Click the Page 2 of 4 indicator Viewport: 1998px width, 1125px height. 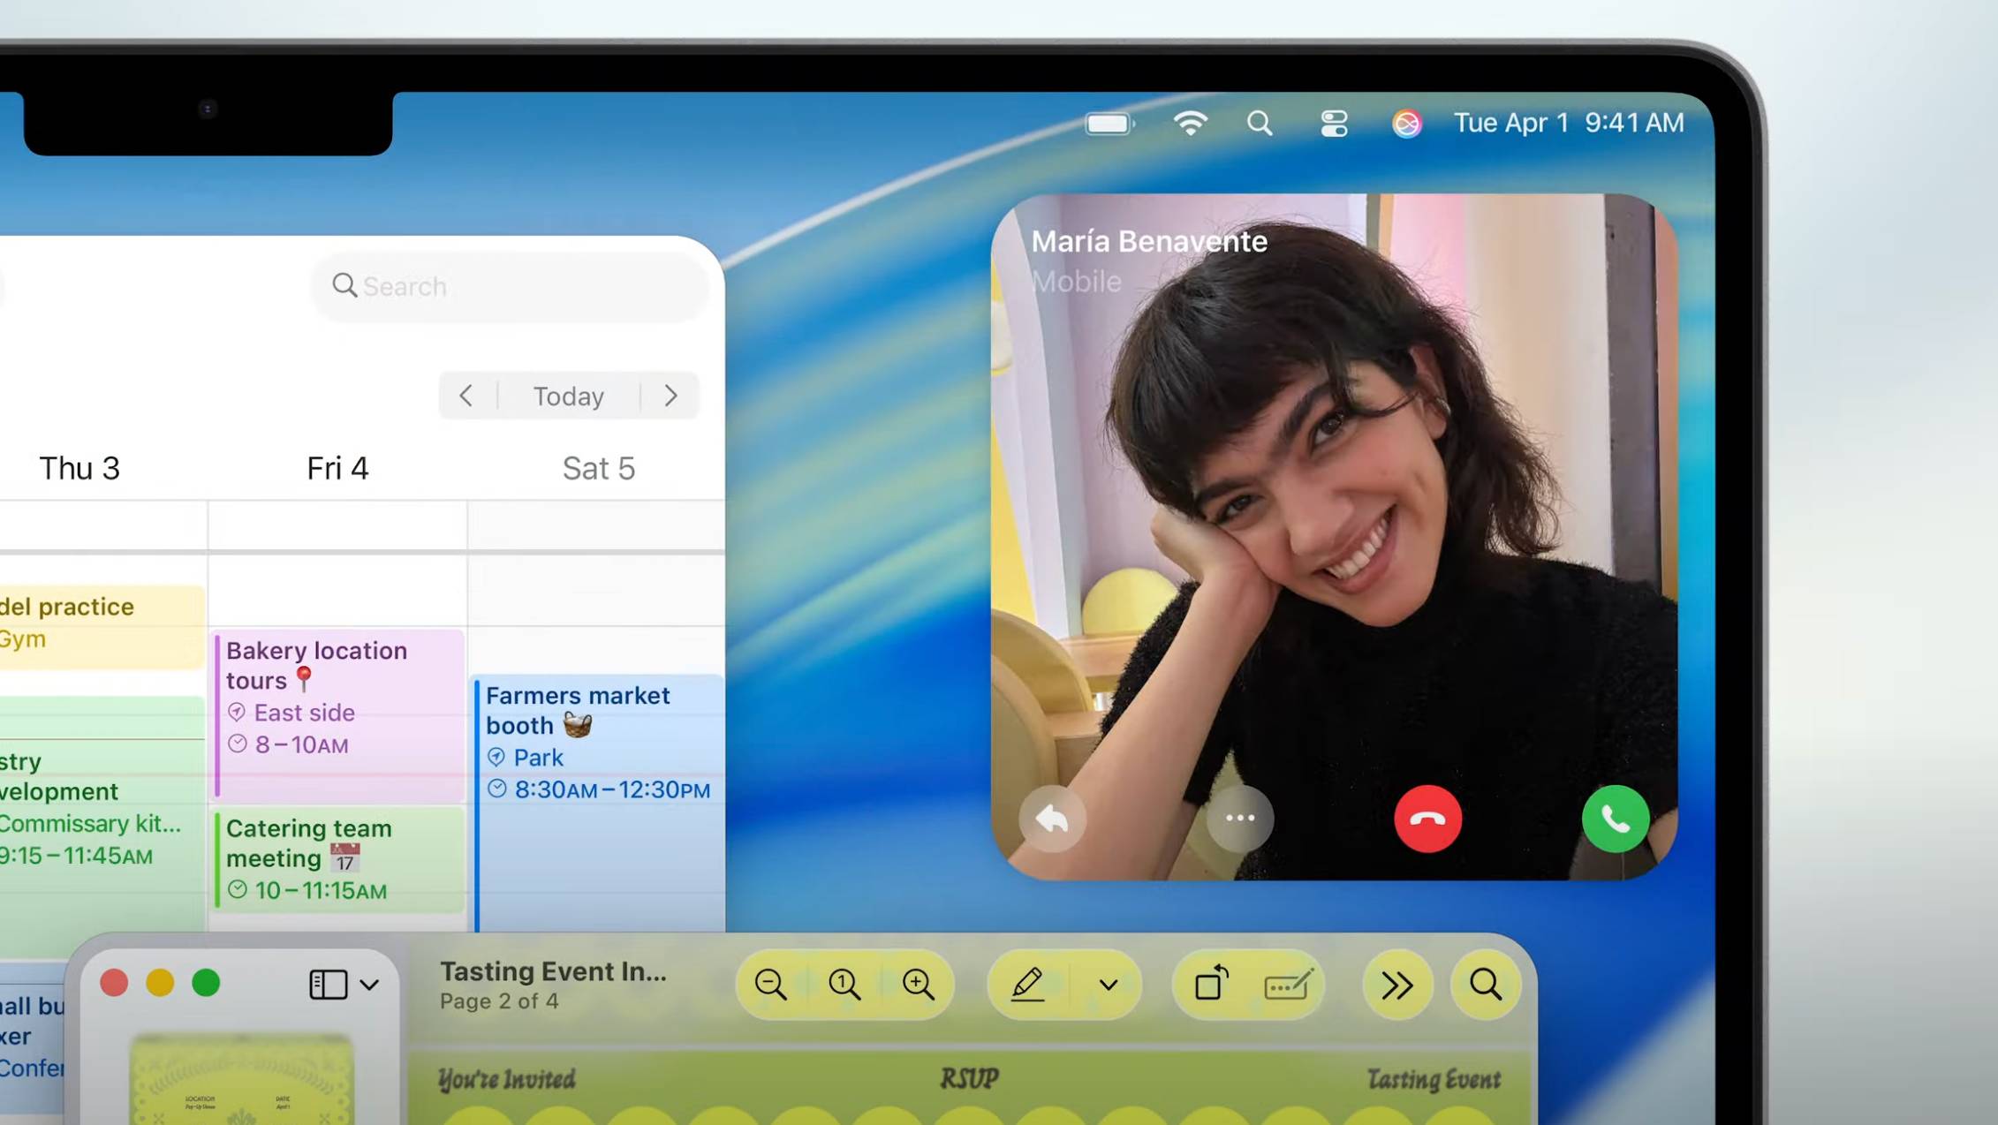[499, 1001]
